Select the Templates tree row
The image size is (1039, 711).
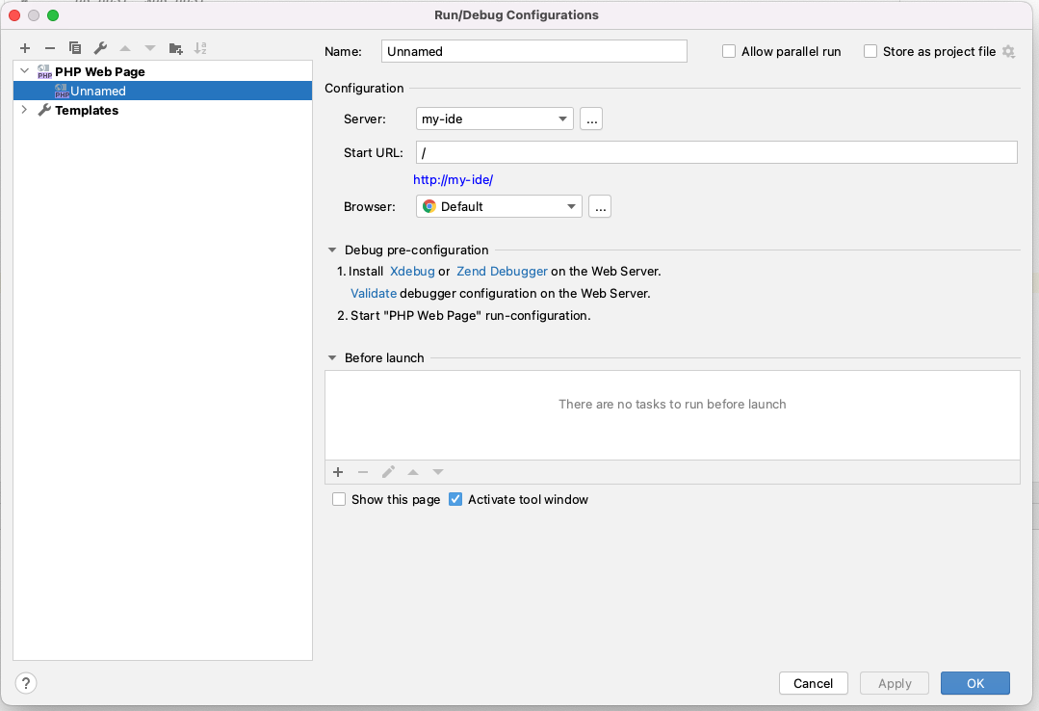pos(163,110)
